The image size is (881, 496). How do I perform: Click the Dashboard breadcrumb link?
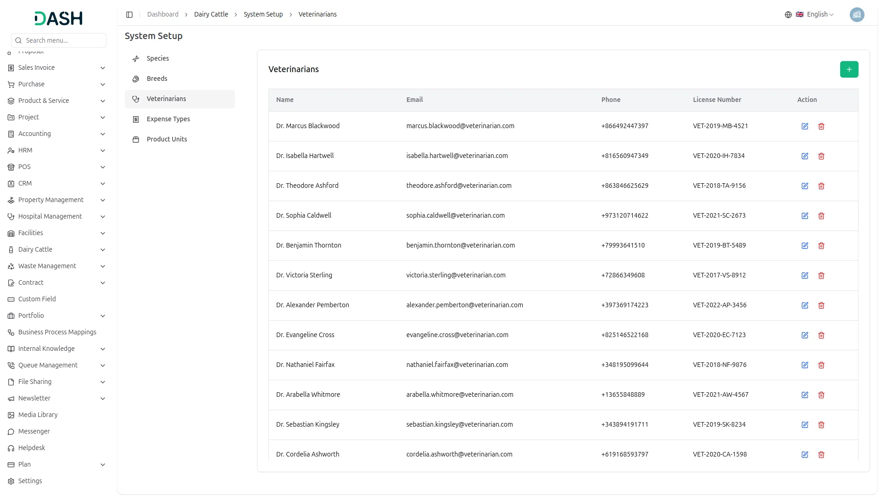163,15
